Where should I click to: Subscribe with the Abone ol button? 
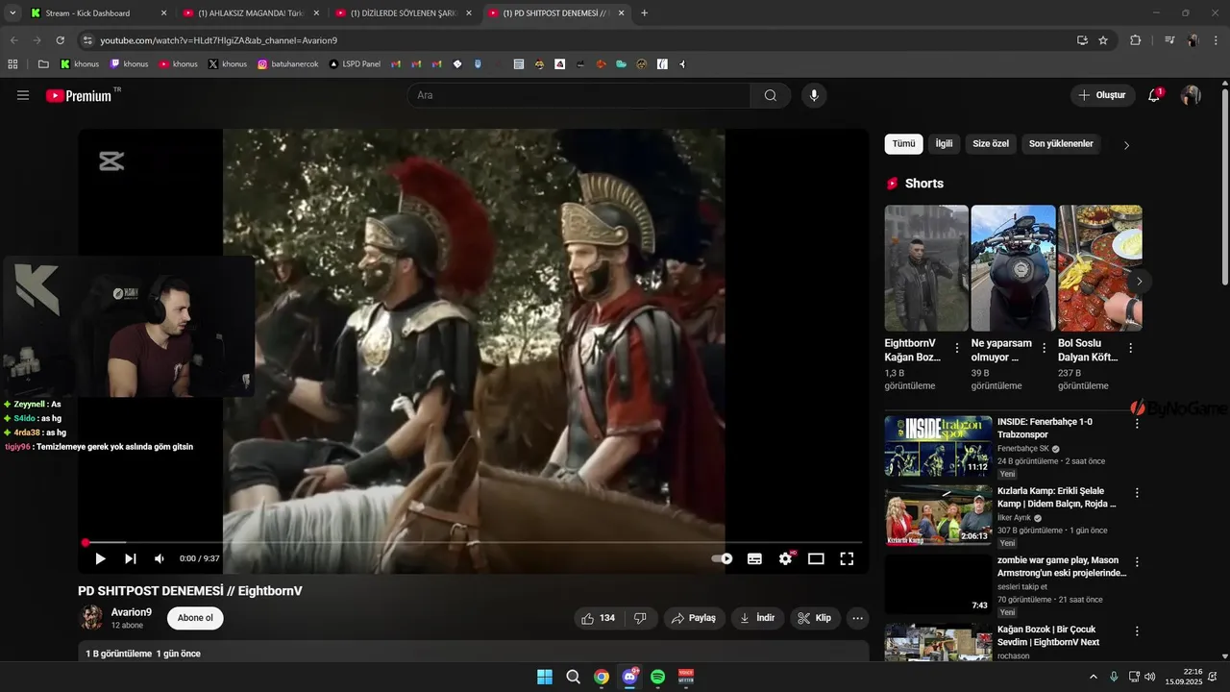point(195,618)
